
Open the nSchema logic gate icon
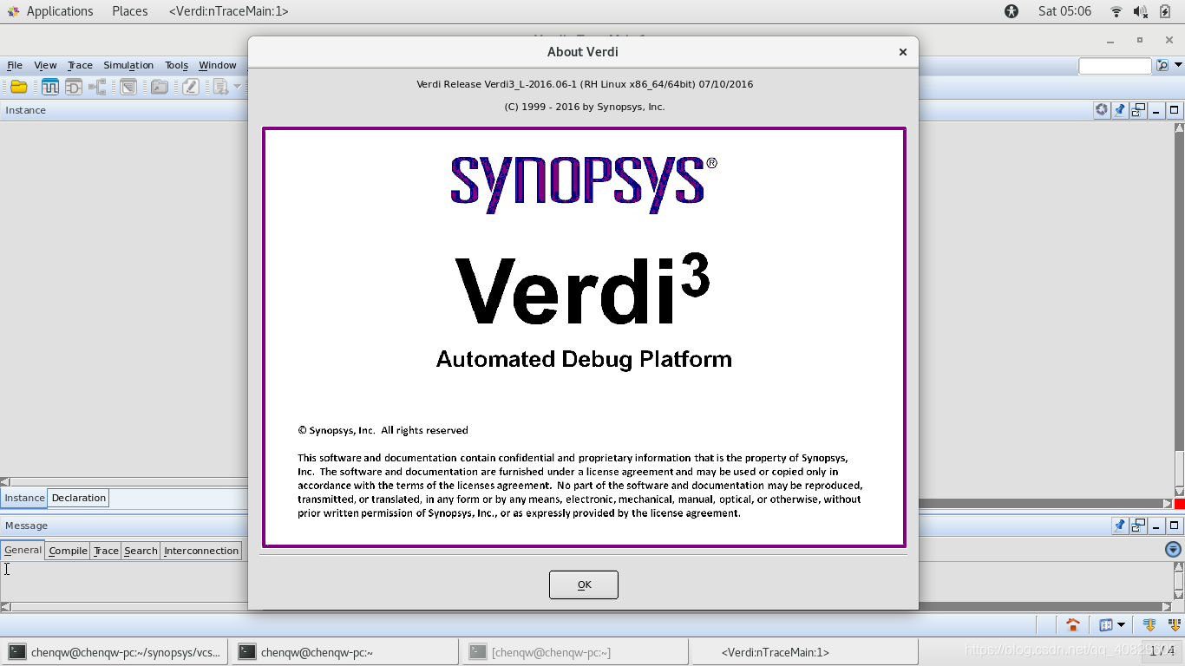point(74,87)
